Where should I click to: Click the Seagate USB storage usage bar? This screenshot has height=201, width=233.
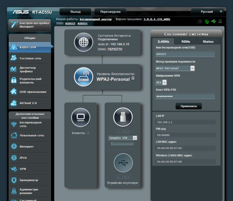click(123, 144)
